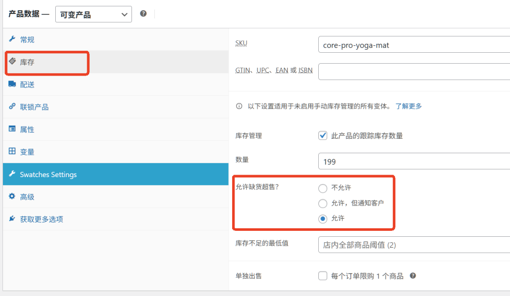This screenshot has height=296, width=510.
Task: Click the list icon beside 属性
Action: click(12, 129)
